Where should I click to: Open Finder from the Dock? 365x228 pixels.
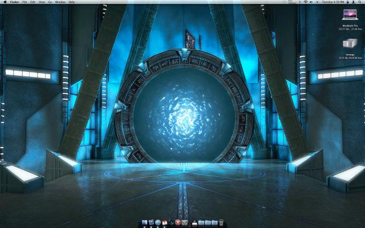[144, 222]
